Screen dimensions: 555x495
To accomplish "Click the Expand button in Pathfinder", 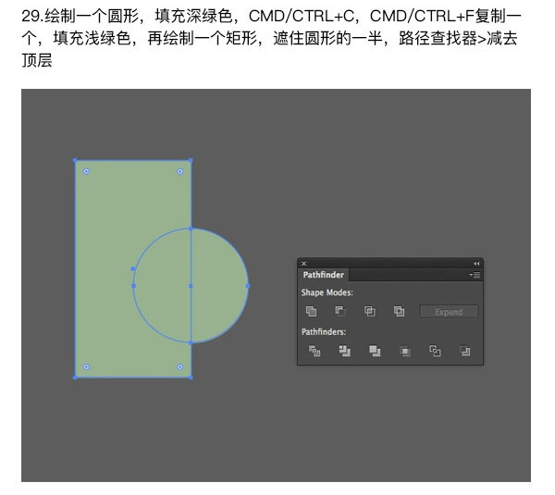I will [449, 312].
